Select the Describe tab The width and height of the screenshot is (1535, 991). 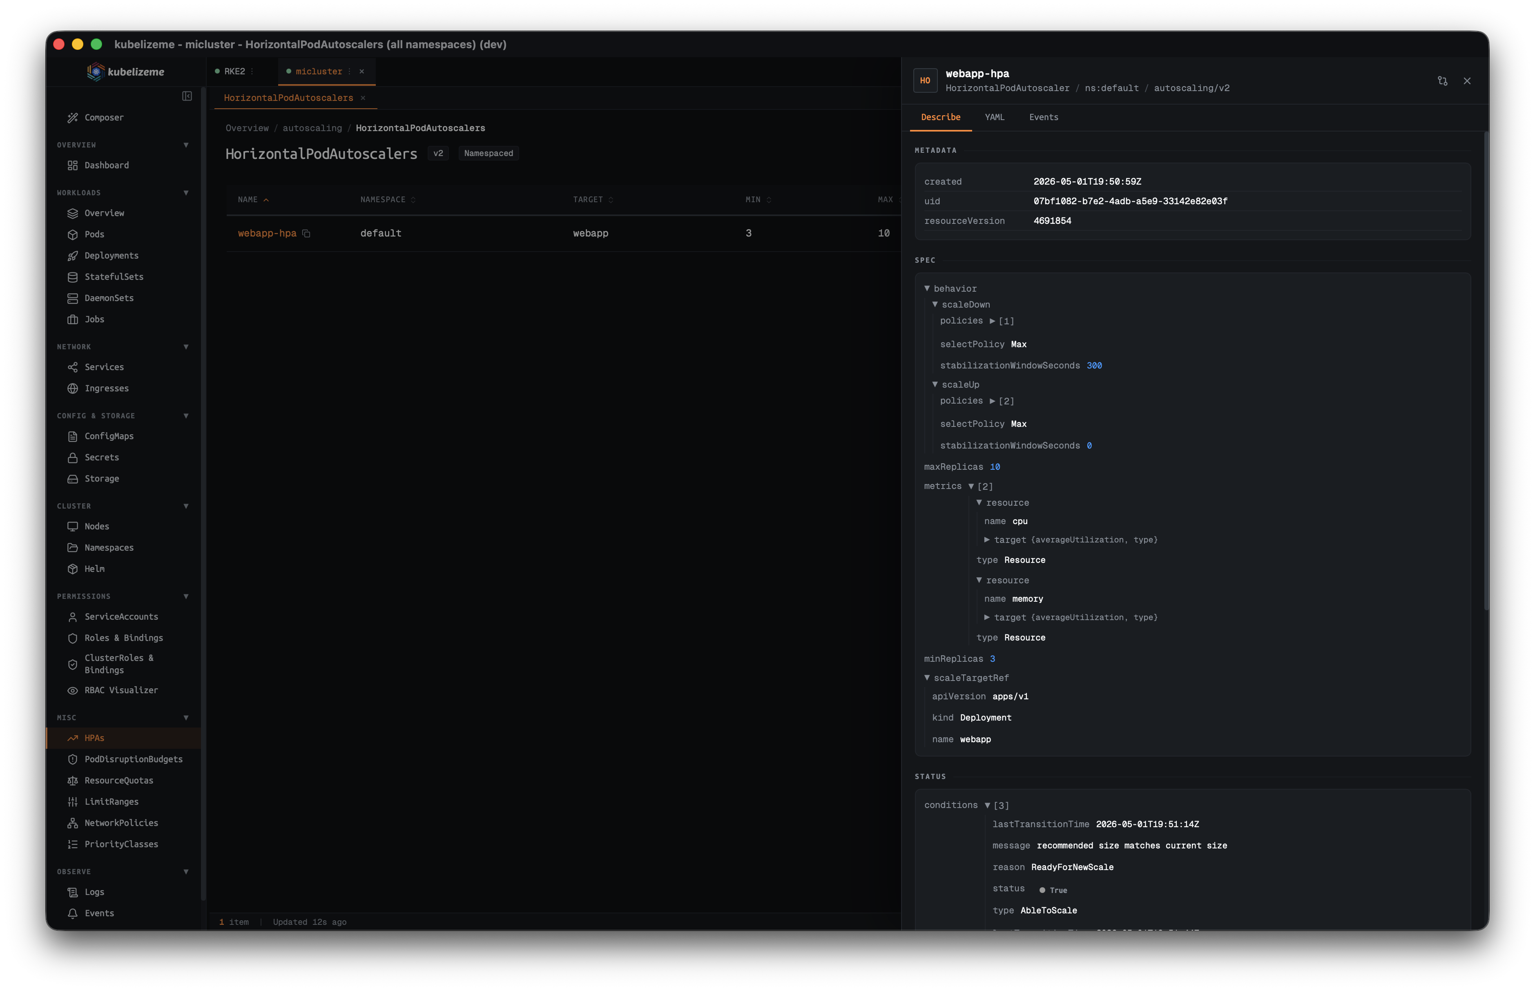(x=940, y=117)
